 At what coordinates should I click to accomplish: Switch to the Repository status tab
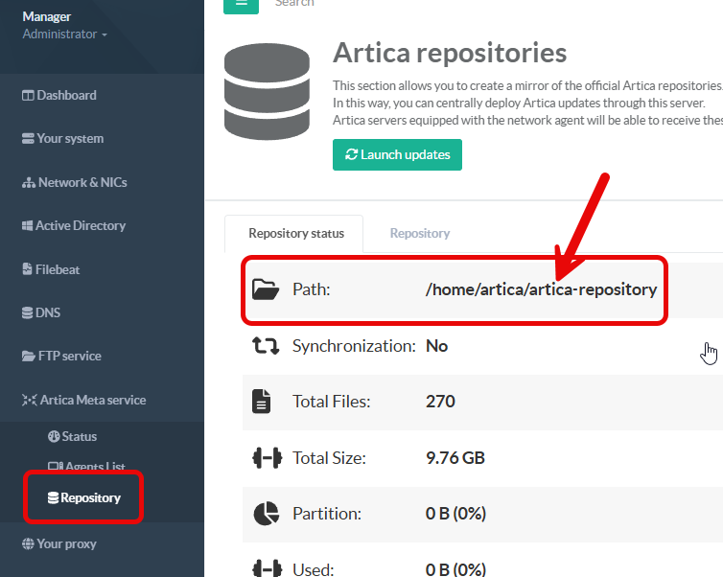292,233
